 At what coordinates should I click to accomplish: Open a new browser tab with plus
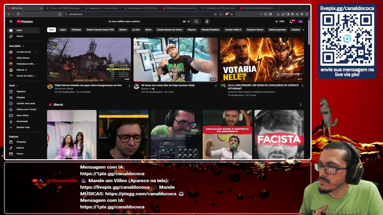pos(279,8)
